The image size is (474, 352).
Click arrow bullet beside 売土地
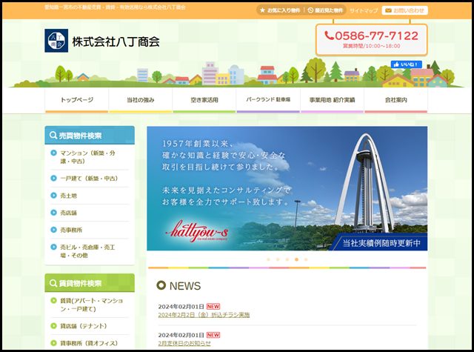point(54,196)
